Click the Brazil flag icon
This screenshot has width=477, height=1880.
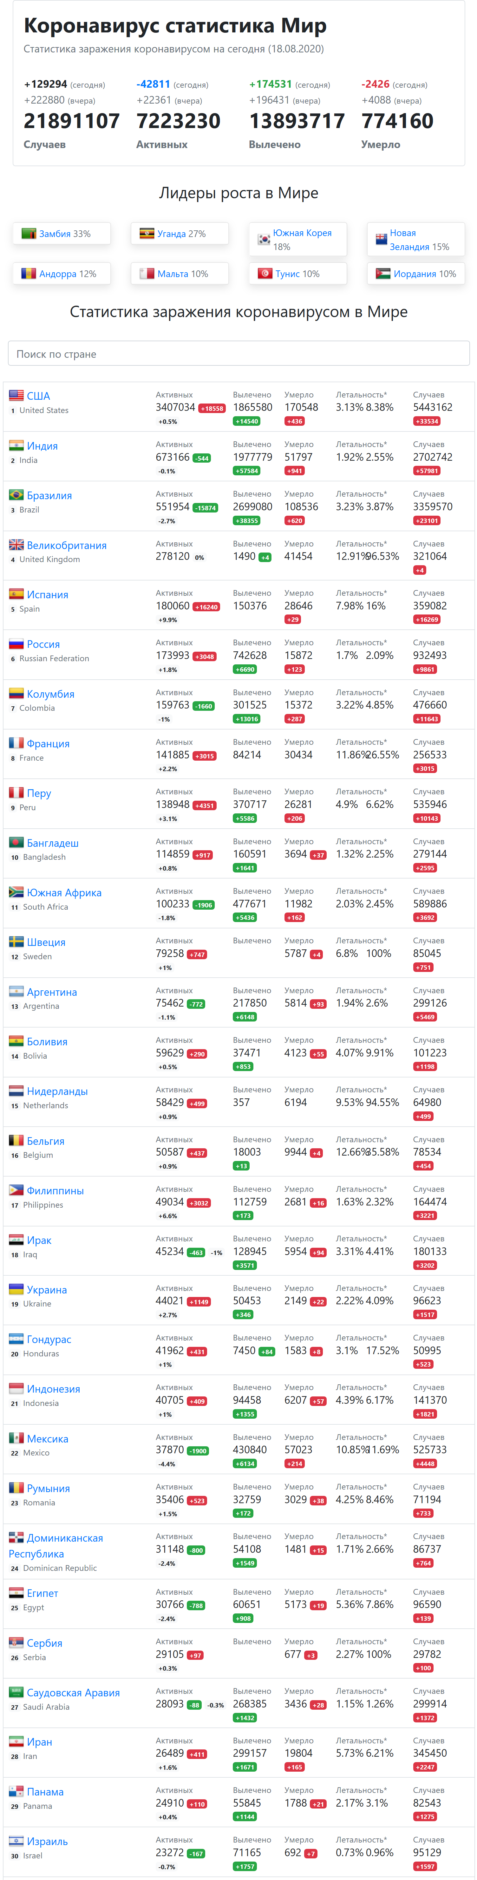coord(16,495)
